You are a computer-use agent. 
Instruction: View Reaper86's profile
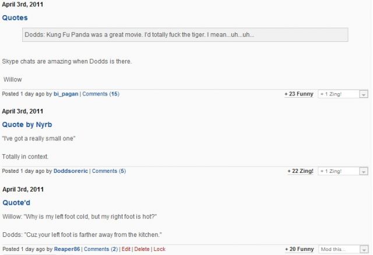(66, 249)
